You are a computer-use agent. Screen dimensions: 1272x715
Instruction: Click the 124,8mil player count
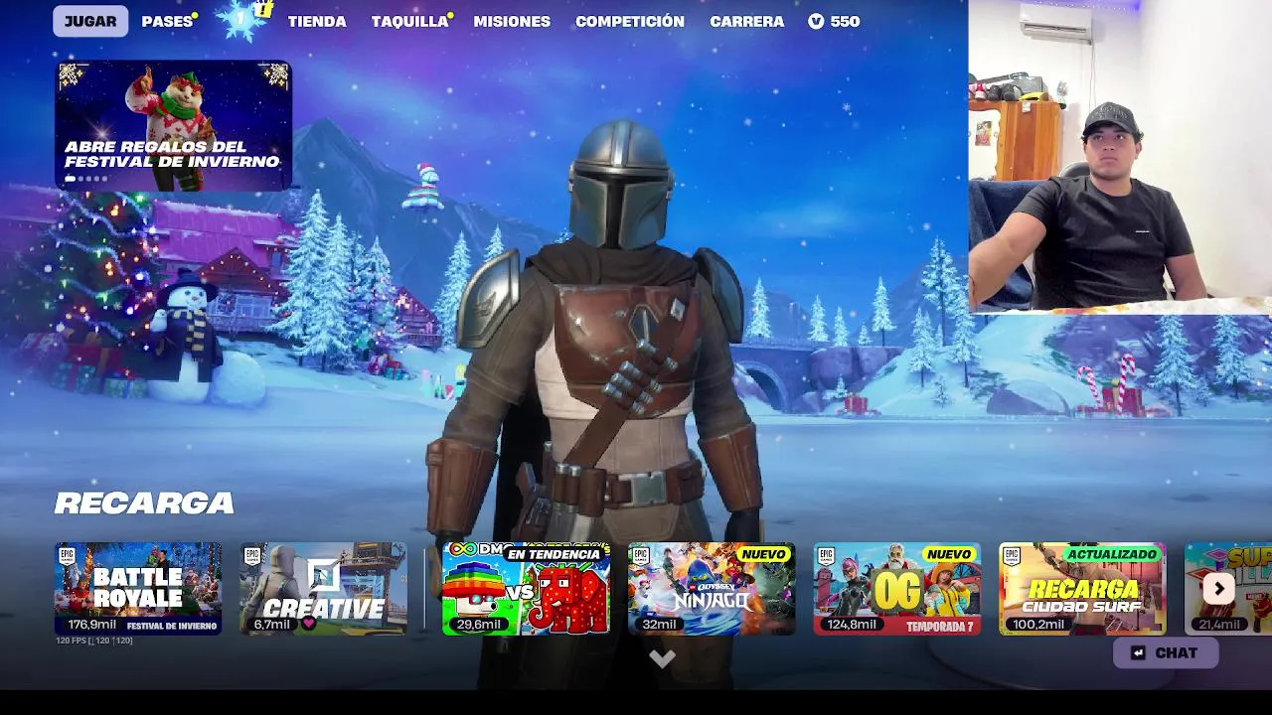click(x=852, y=624)
